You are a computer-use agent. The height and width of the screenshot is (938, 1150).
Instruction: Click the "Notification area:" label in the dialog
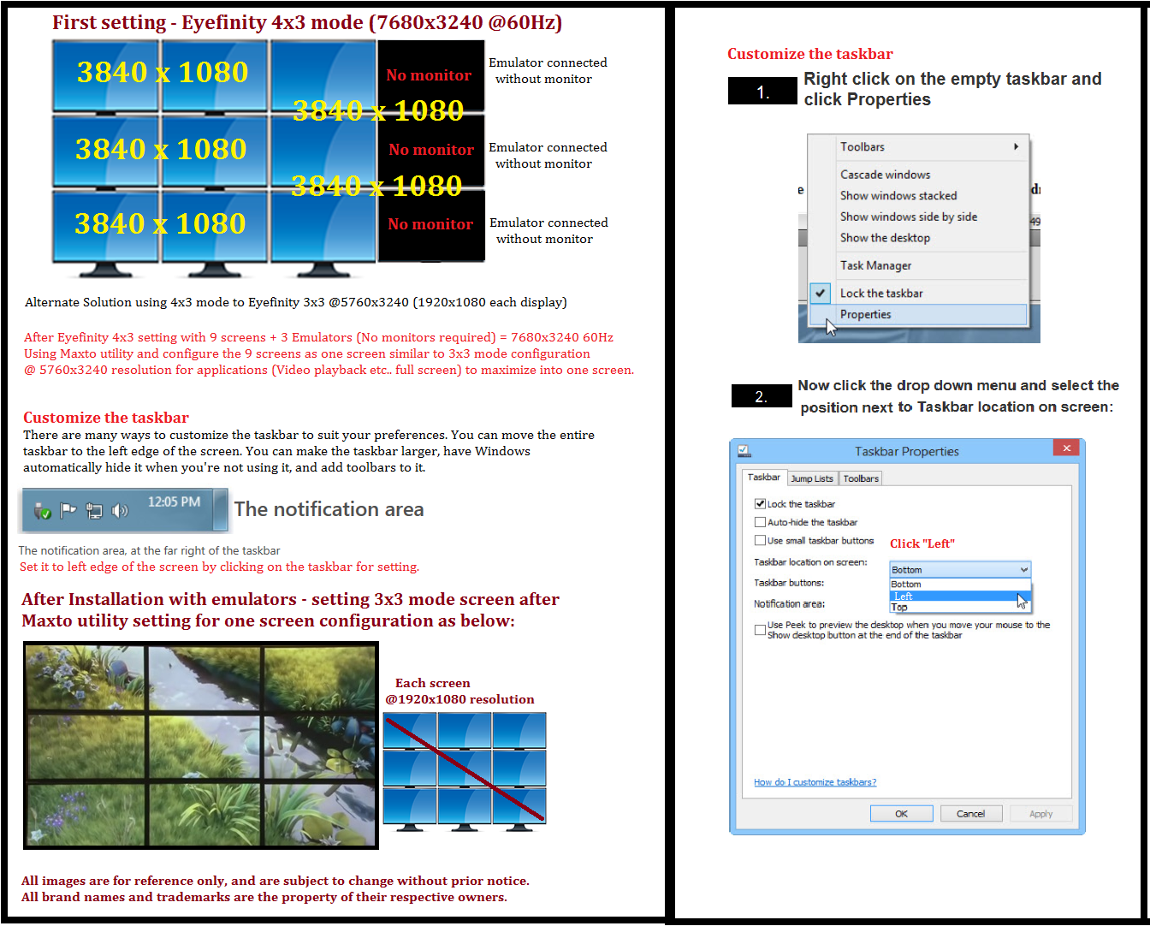pos(789,604)
